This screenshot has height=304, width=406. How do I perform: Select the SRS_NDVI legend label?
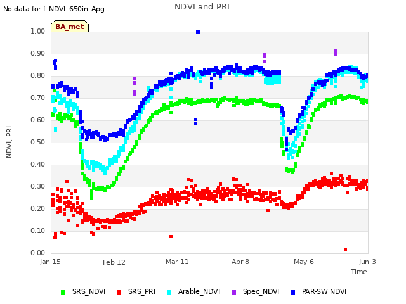click(x=89, y=291)
